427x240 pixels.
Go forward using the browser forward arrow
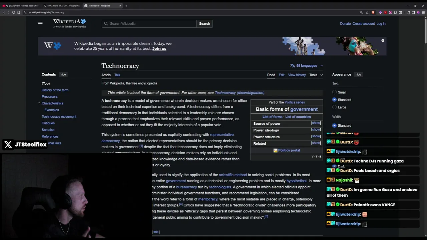coord(8,12)
